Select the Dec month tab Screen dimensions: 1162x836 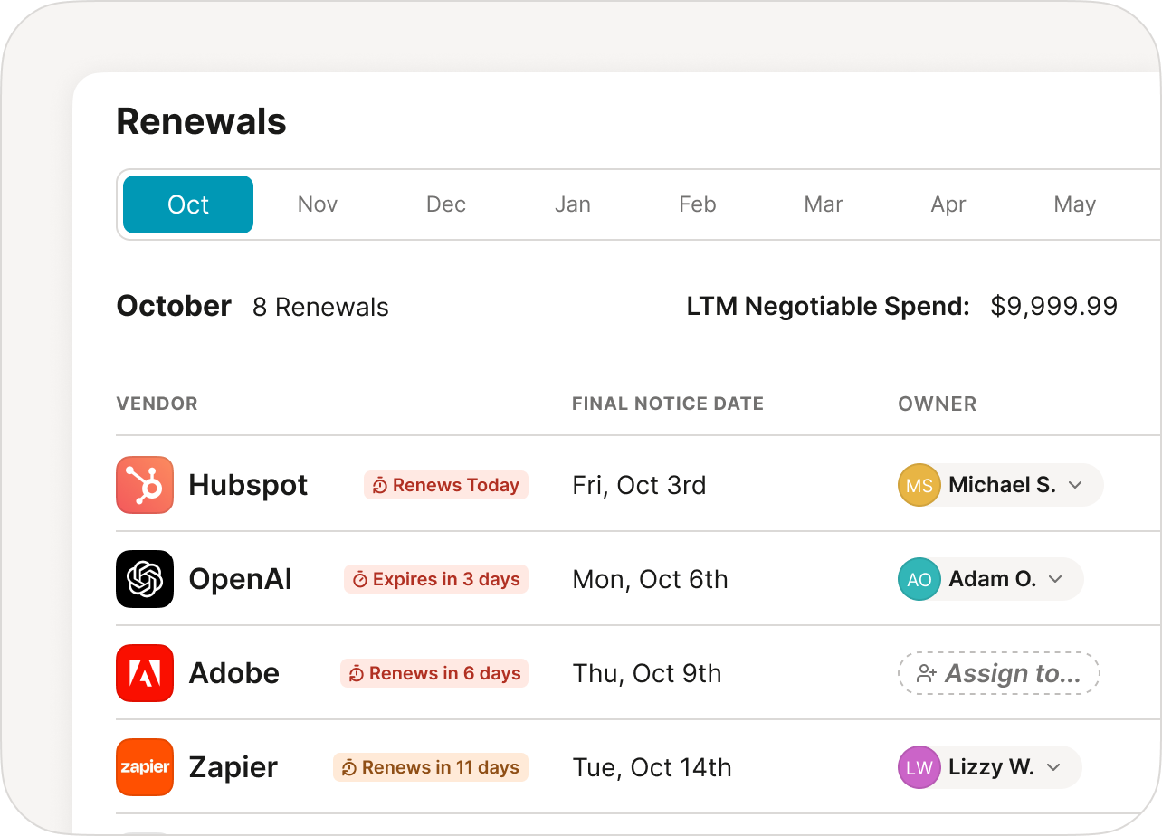[446, 204]
